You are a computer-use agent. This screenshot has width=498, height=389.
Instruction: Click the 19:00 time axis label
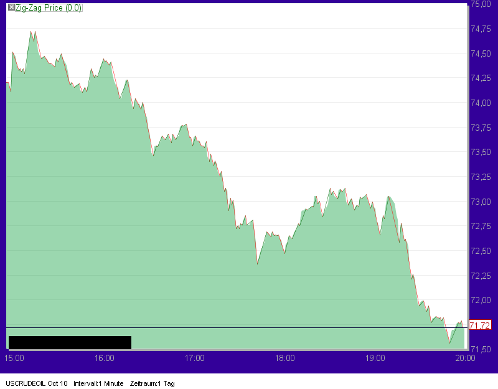point(375,359)
